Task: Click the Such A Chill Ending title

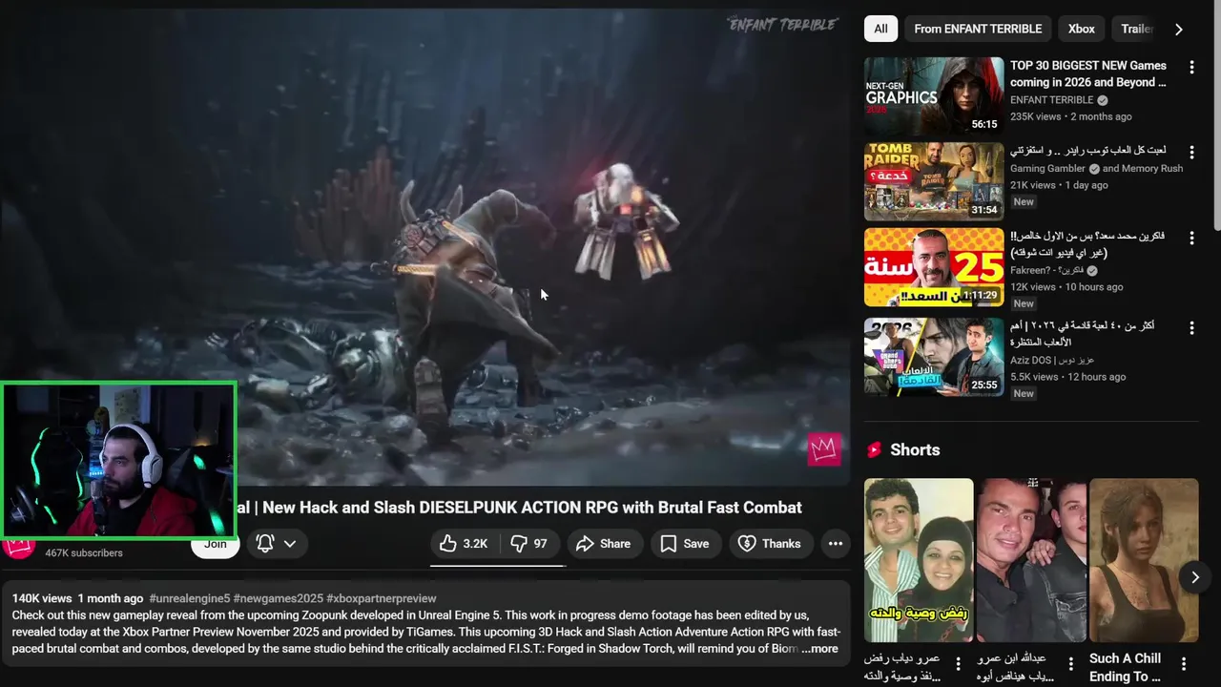Action: (1126, 667)
